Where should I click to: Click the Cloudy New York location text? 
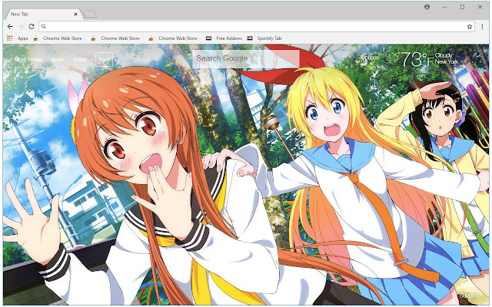click(446, 58)
